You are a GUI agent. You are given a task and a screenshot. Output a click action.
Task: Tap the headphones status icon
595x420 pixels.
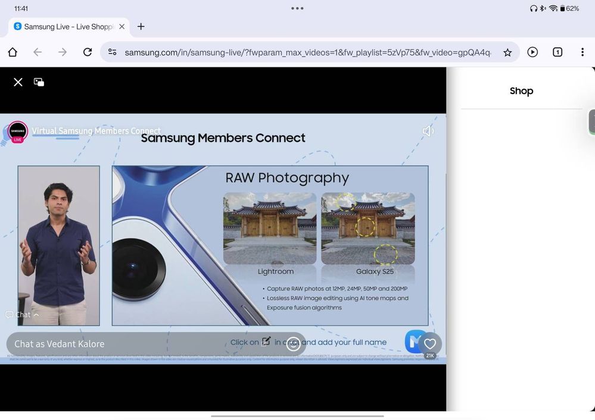534,8
